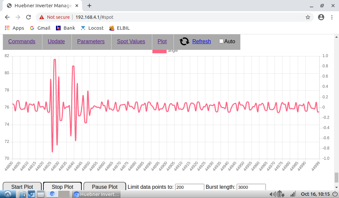Switch to the Parameters tab

pos(91,42)
